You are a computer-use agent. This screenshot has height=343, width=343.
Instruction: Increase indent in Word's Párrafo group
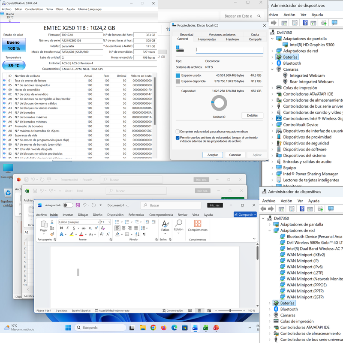coord(153,222)
